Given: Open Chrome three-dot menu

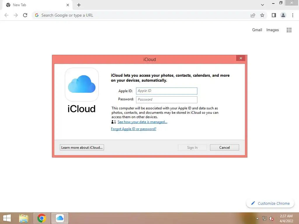Looking at the screenshot, I should tap(293, 15).
